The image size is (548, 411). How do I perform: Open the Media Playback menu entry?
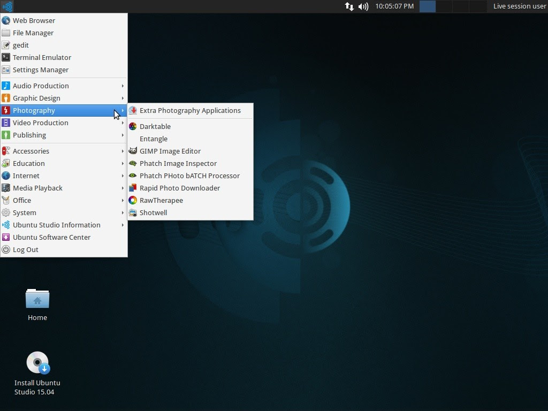pos(37,188)
